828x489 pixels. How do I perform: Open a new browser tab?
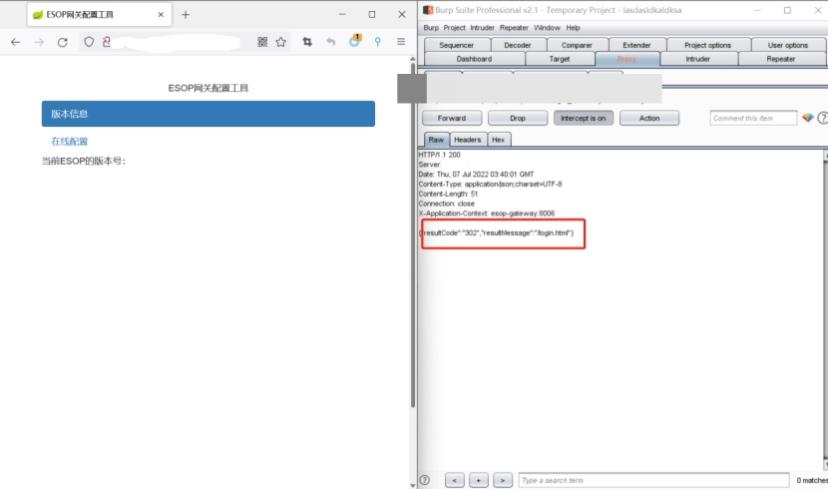[x=186, y=15]
